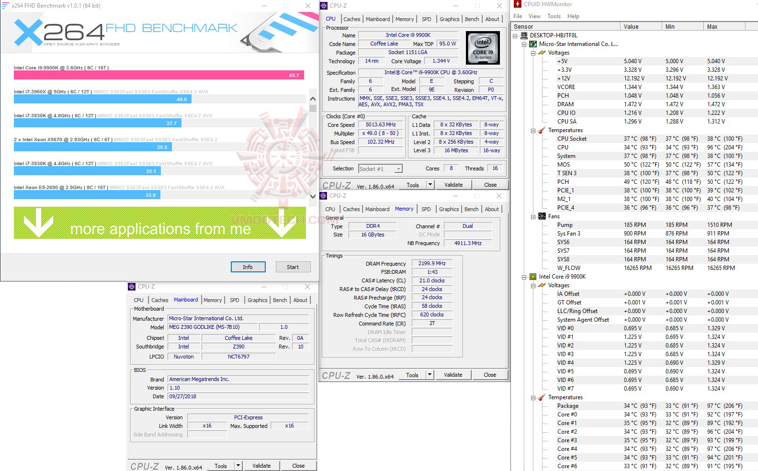Click the 'more applications from me' banner
This screenshot has width=758, height=471.
click(160, 223)
